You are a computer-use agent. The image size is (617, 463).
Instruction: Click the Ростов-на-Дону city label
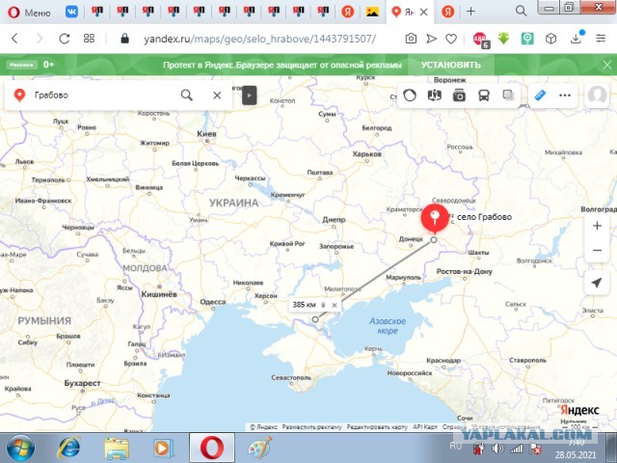[x=465, y=271]
